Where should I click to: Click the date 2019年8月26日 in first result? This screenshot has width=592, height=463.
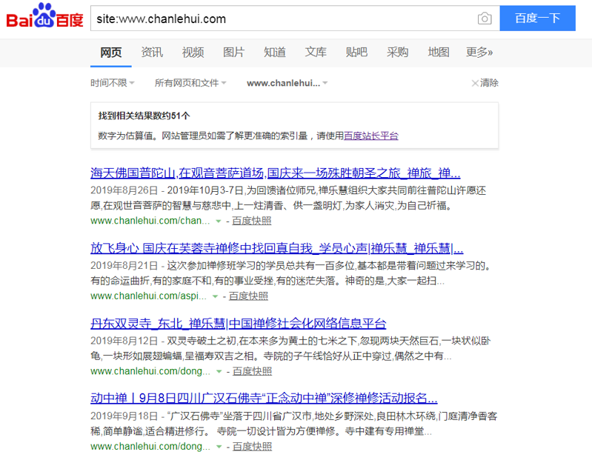(124, 190)
